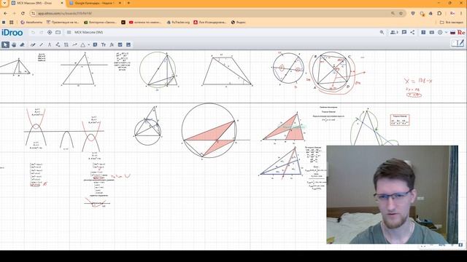Viewport: 467px width, 262px height.
Task: Expand the settings dropdown chevron
Action: 446,32
